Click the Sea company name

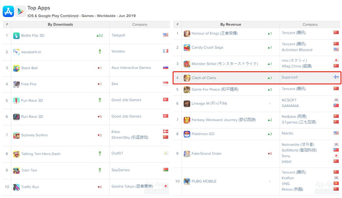[115, 84]
